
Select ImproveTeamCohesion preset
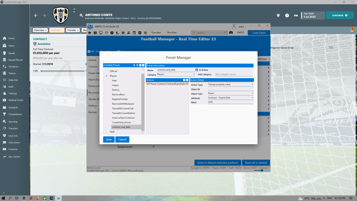(124, 118)
